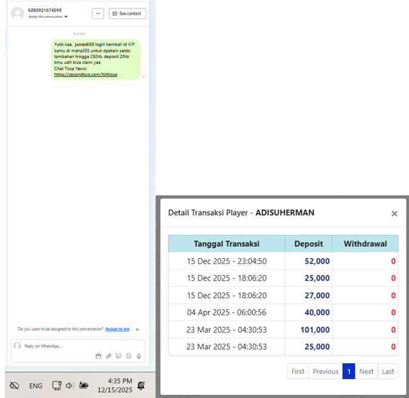Open the emoji picker icon

click(129, 356)
